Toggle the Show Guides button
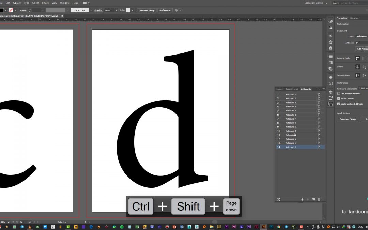The width and height of the screenshot is (368, 230). [x=358, y=67]
